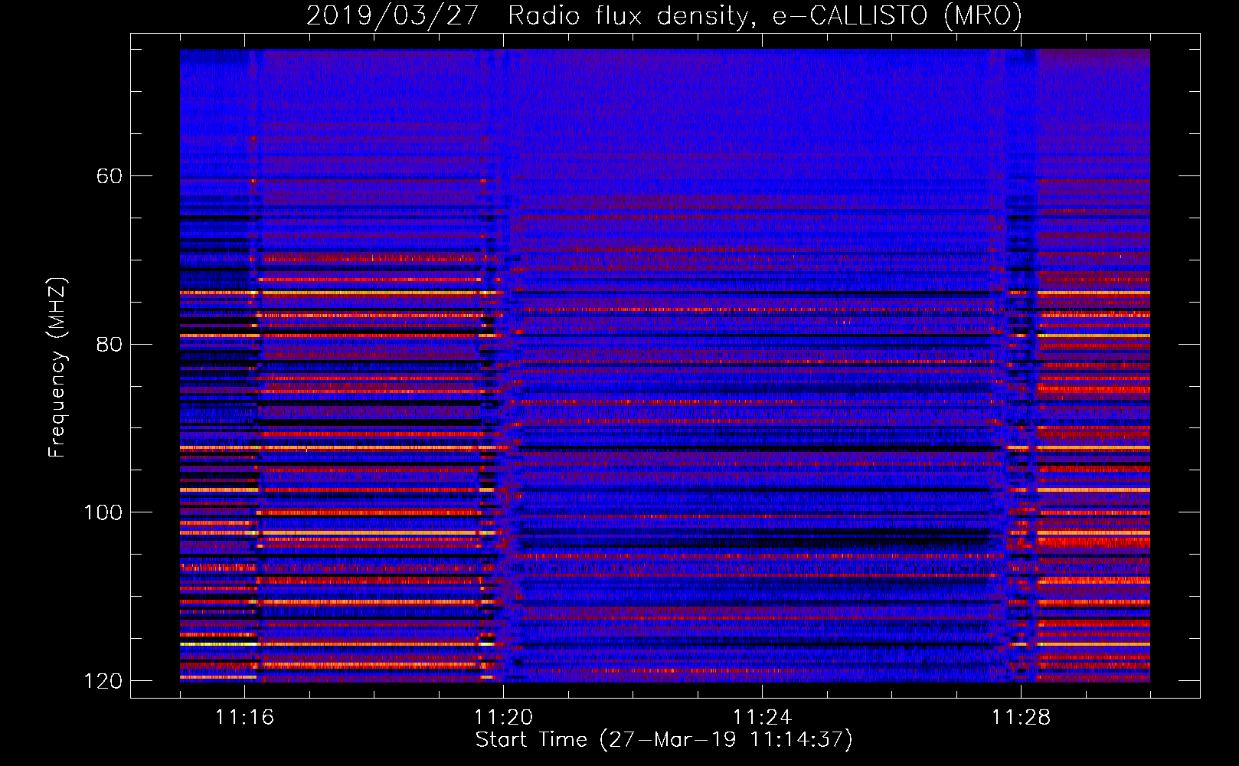The width and height of the screenshot is (1239, 766).
Task: Click the 80 frequency tick label
Action: click(109, 344)
